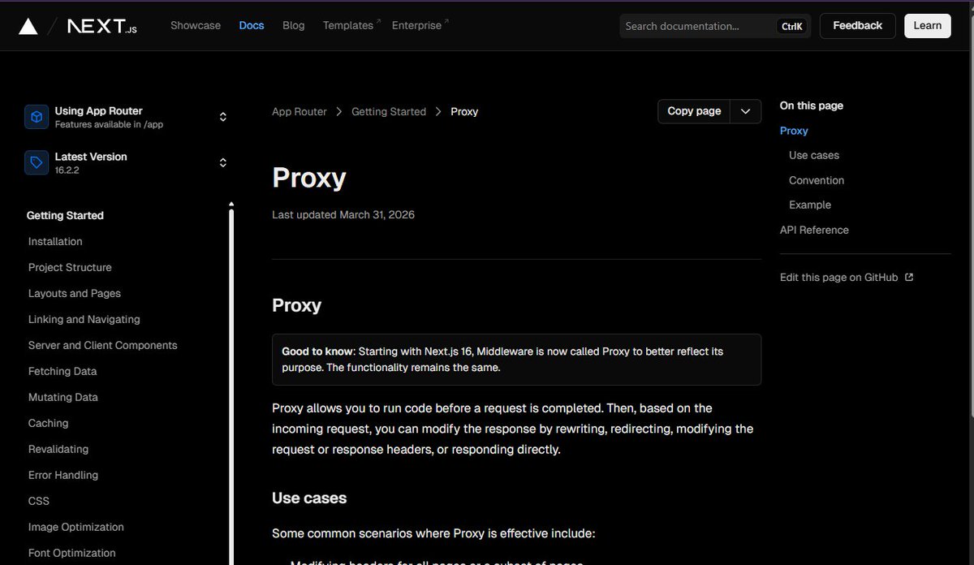Viewport: 974px width, 565px height.
Task: Click the large Proxy page title
Action: pyautogui.click(x=309, y=178)
